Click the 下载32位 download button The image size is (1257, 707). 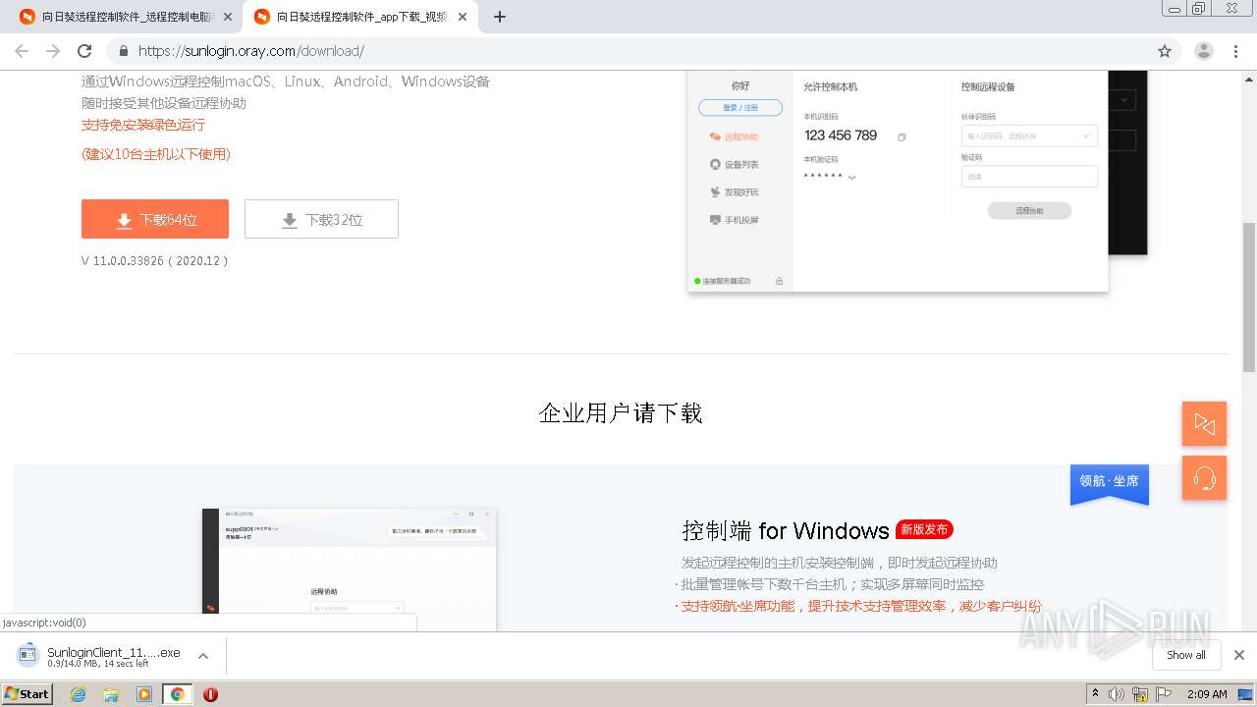pos(321,219)
